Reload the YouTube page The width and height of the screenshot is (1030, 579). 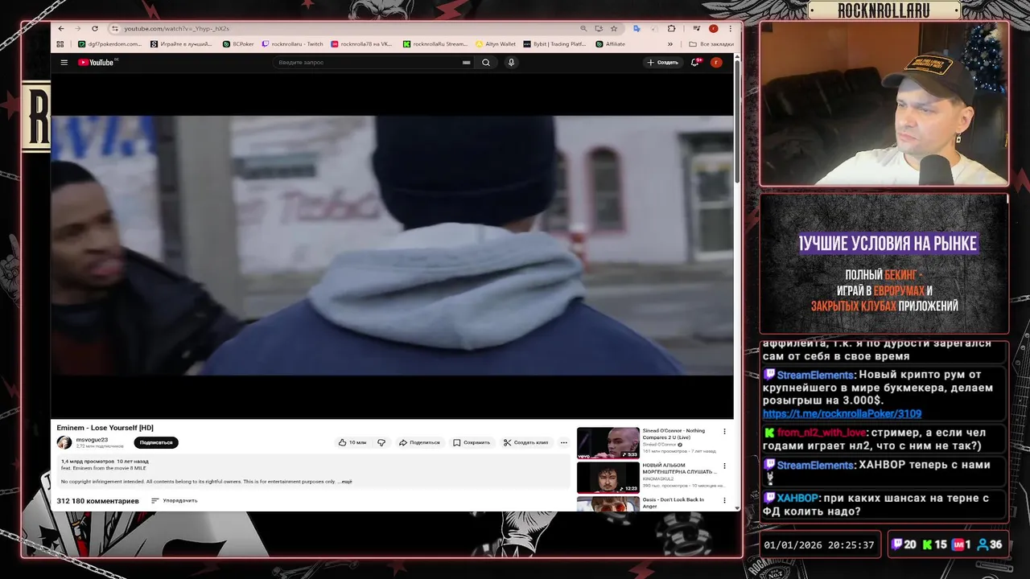pos(95,28)
